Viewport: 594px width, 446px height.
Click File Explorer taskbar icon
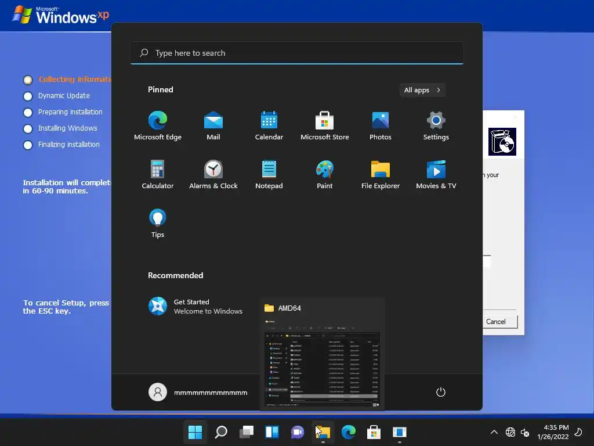[323, 432]
